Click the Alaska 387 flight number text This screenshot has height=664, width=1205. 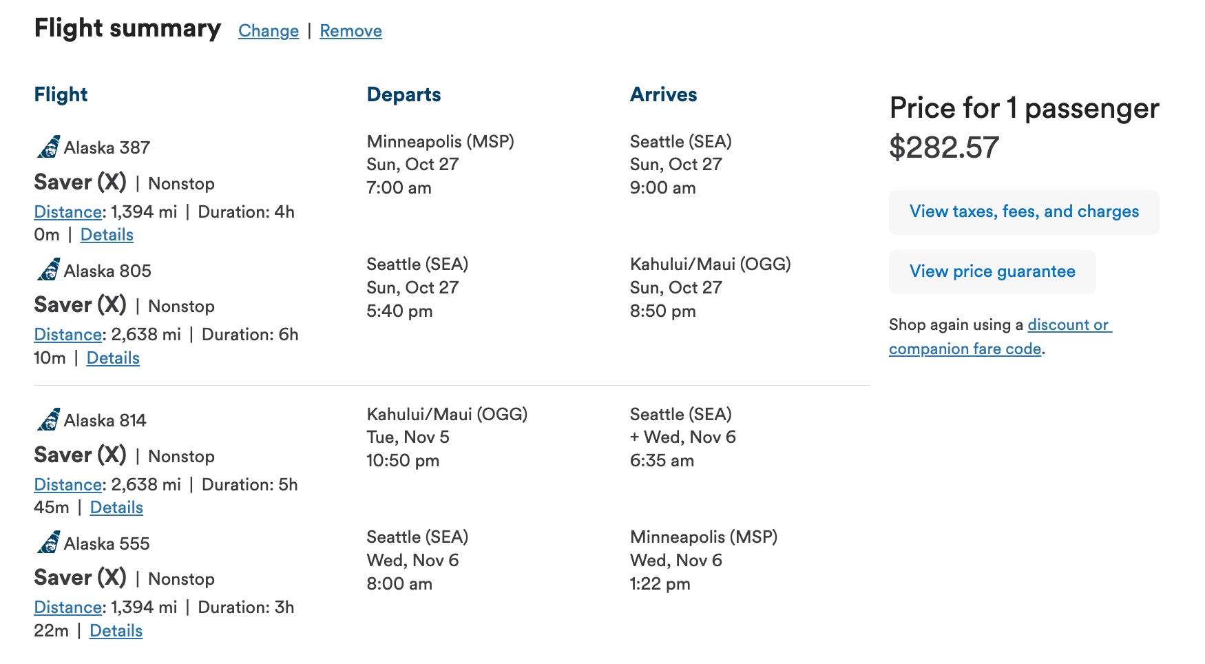[x=107, y=147]
